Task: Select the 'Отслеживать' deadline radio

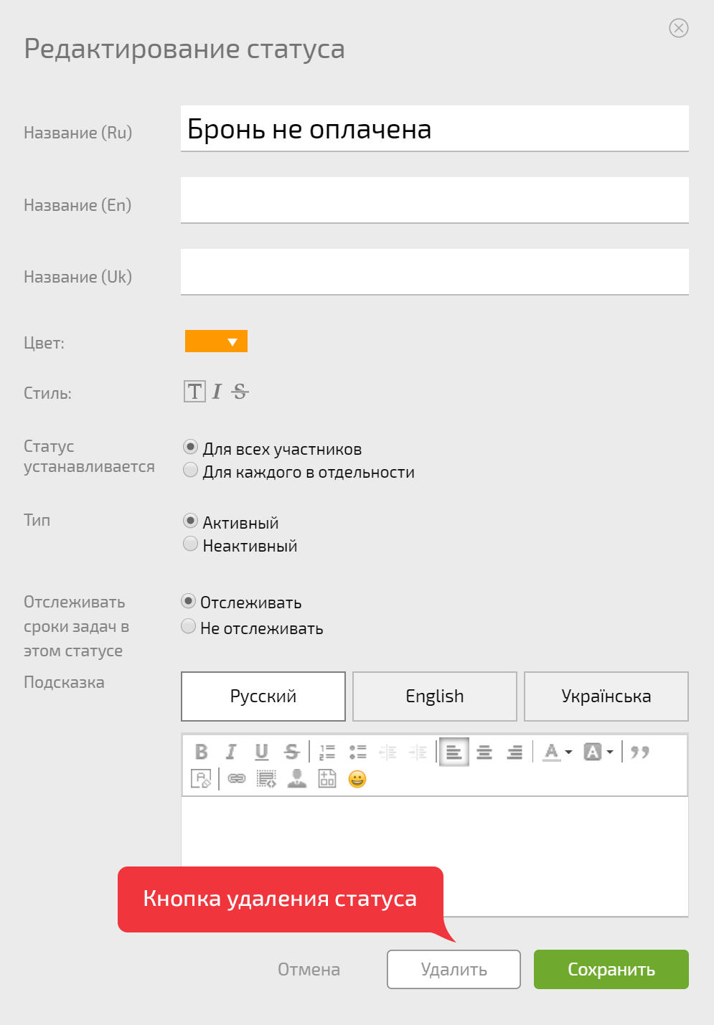Action: coord(188,600)
